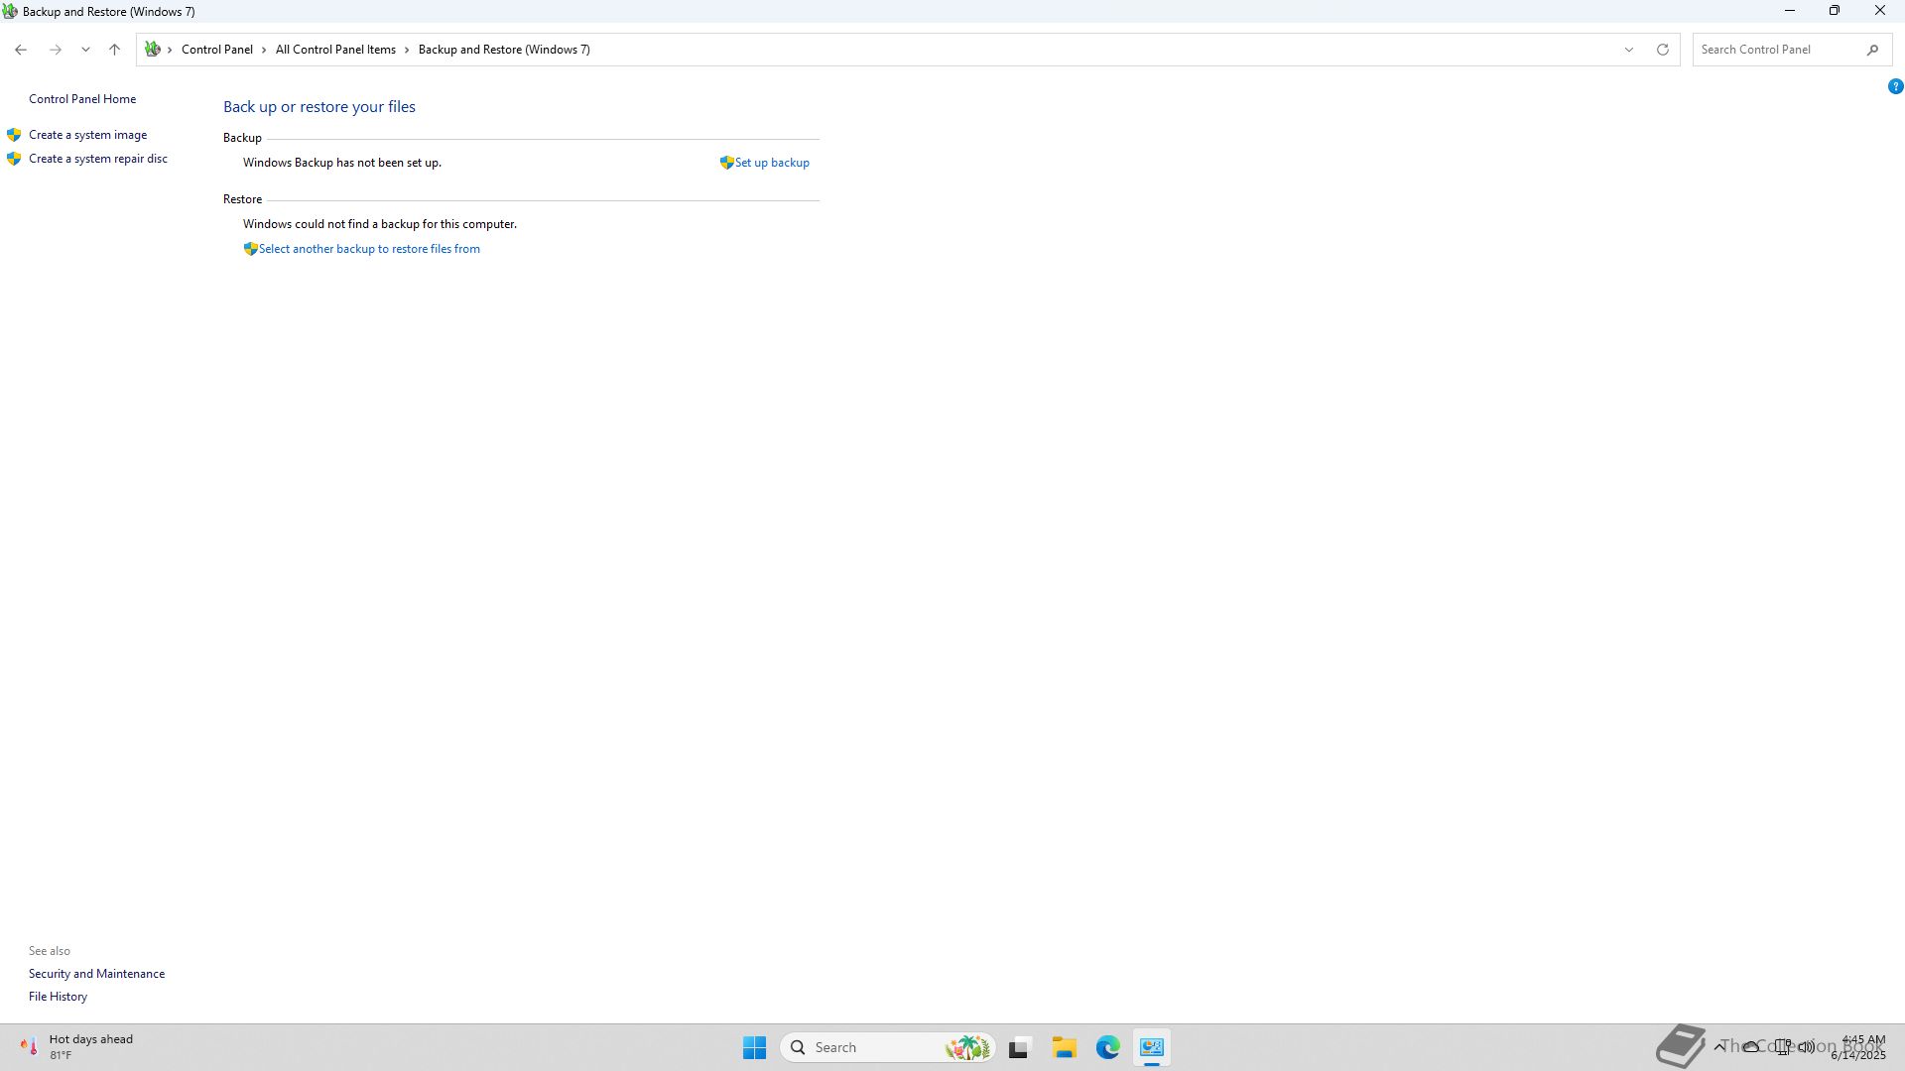
Task: Expand the recent locations dropdown arrow
Action: coord(85,50)
